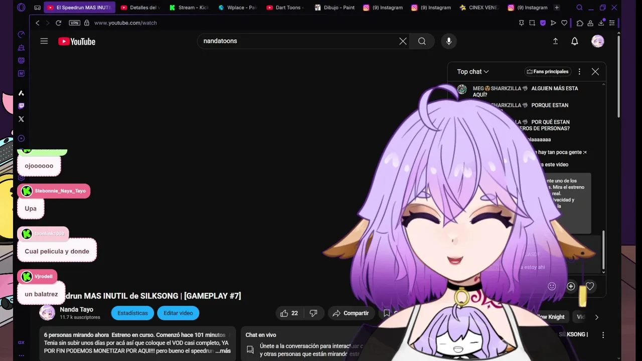This screenshot has height=361, width=642.
Task: Toggle the ad blocker shield icon
Action: point(543,23)
